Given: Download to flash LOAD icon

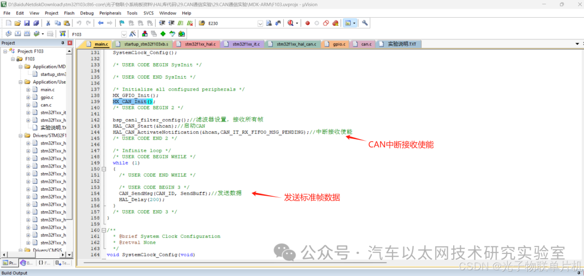Looking at the screenshot, I should point(63,34).
